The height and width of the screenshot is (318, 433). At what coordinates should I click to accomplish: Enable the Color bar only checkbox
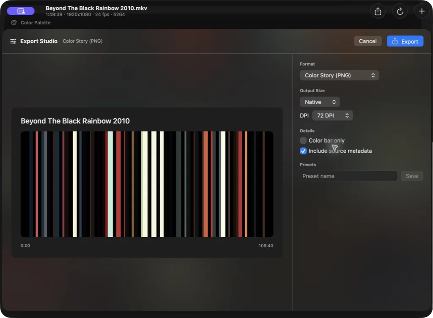pyautogui.click(x=303, y=140)
